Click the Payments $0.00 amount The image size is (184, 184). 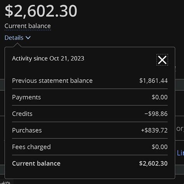160,97
